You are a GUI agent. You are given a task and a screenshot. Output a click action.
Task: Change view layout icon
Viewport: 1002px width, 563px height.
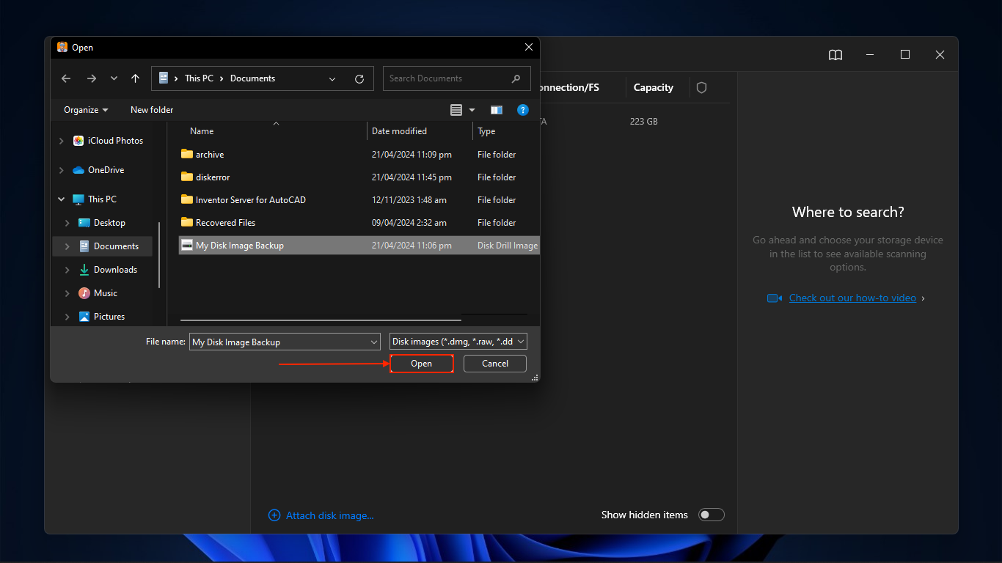click(x=456, y=110)
